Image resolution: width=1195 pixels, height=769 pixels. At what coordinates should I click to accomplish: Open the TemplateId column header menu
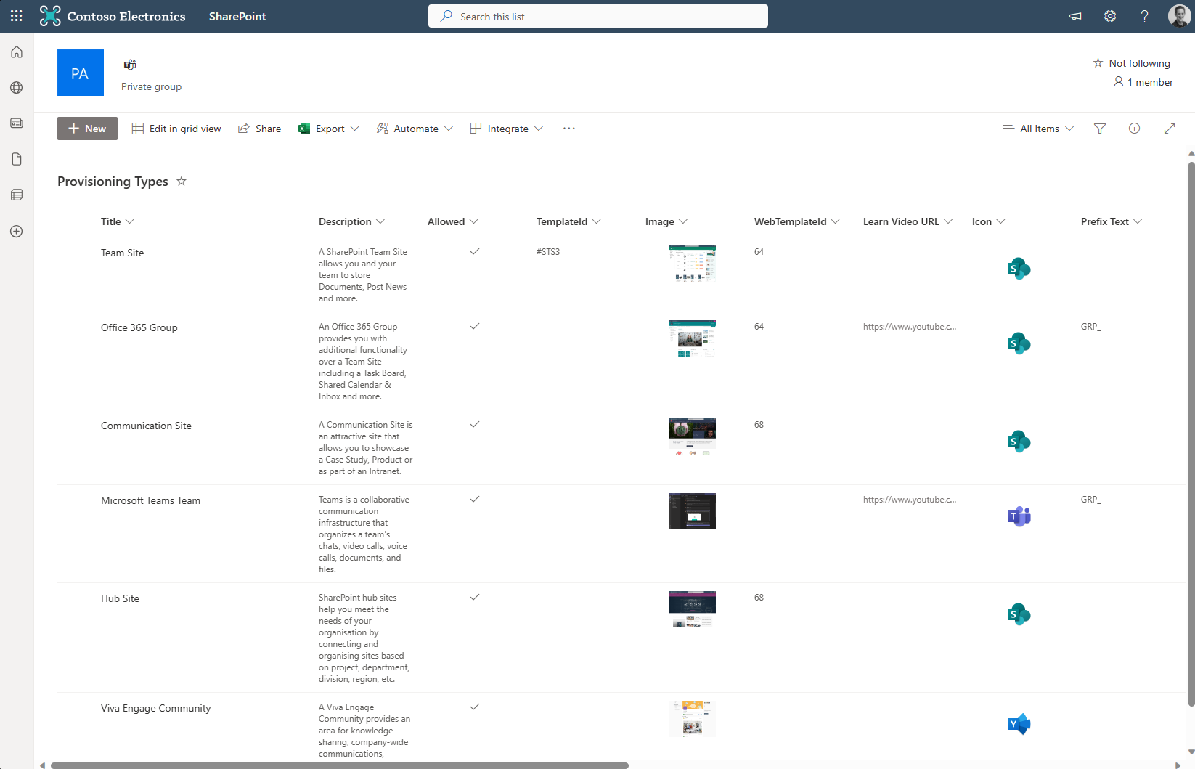[x=569, y=221]
